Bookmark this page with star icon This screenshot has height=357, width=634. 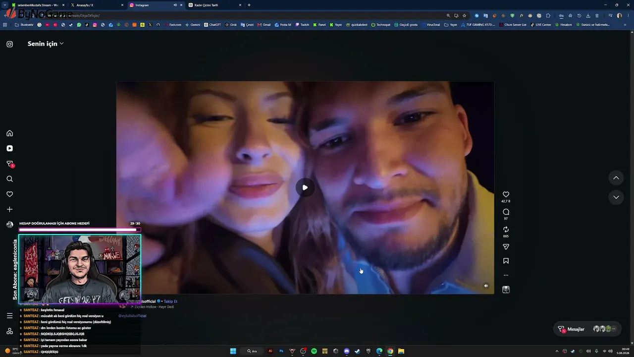click(x=464, y=15)
